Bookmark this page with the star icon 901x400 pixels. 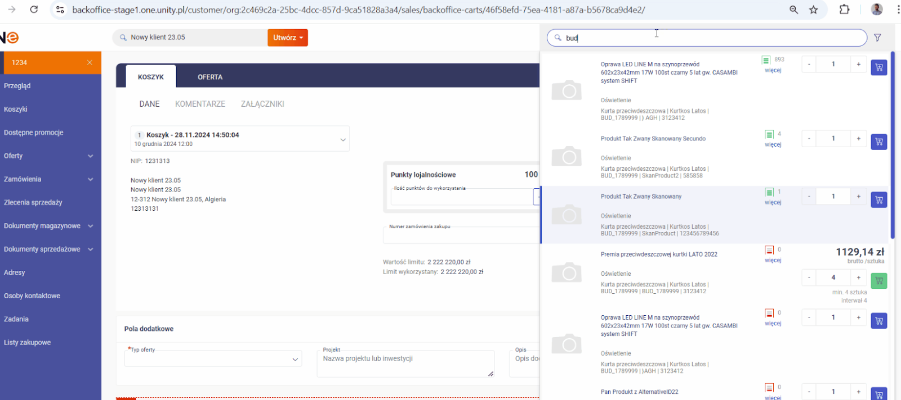(x=814, y=10)
